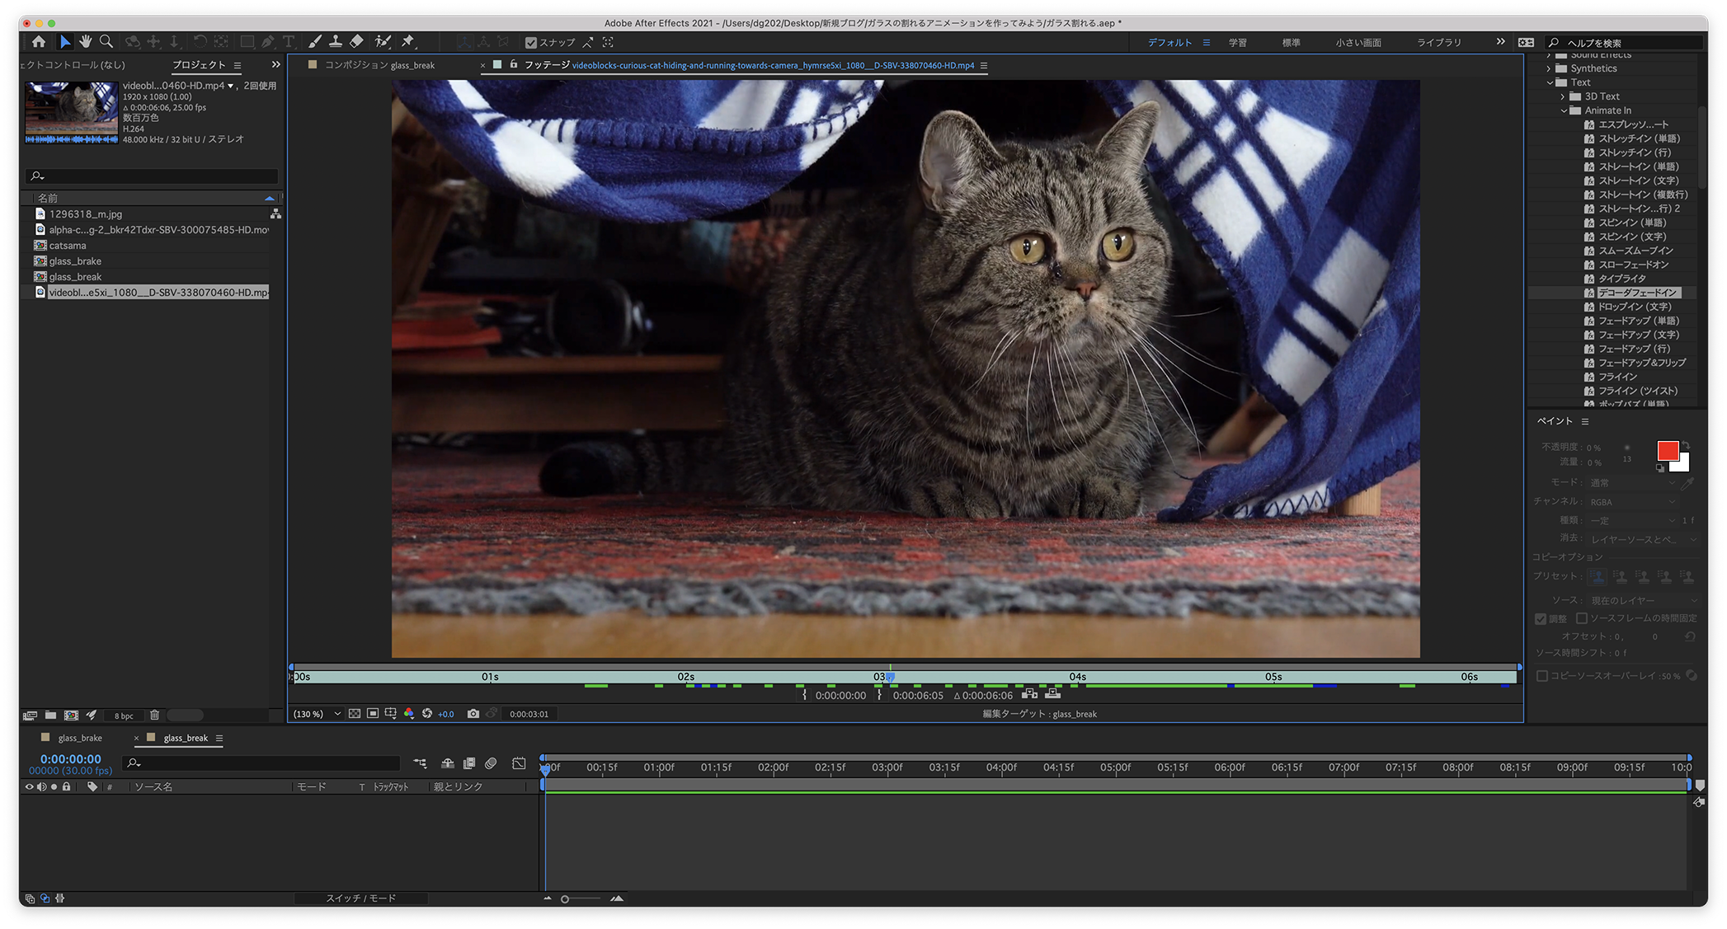This screenshot has height=929, width=1727.
Task: Take a snapshot with the camera icon
Action: [473, 714]
